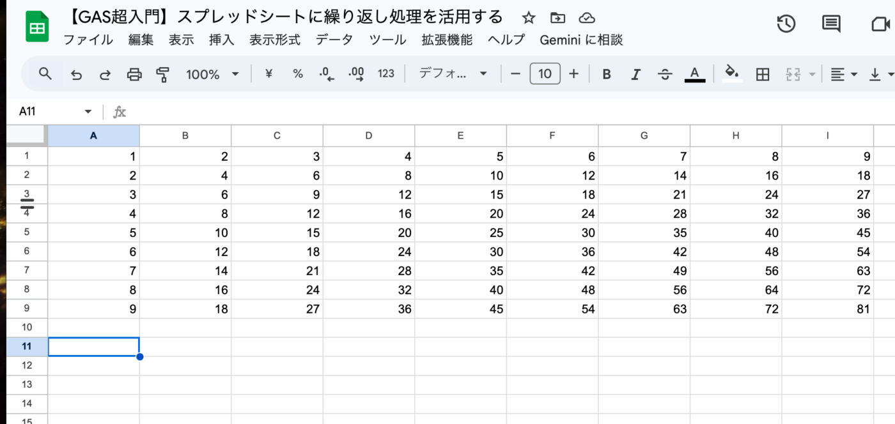Increase font size with plus button
Image resolution: width=895 pixels, height=424 pixels.
573,74
